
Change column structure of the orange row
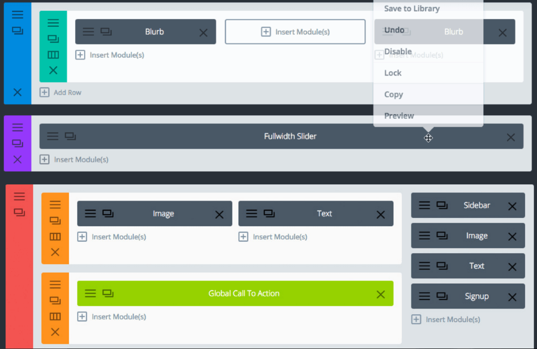[55, 237]
